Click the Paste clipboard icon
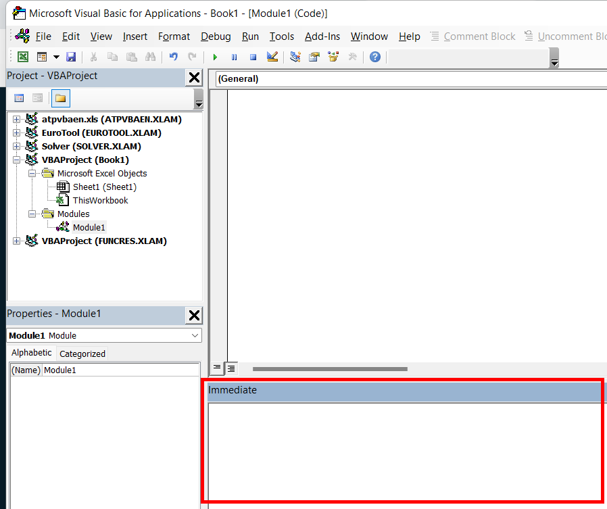 [132, 57]
